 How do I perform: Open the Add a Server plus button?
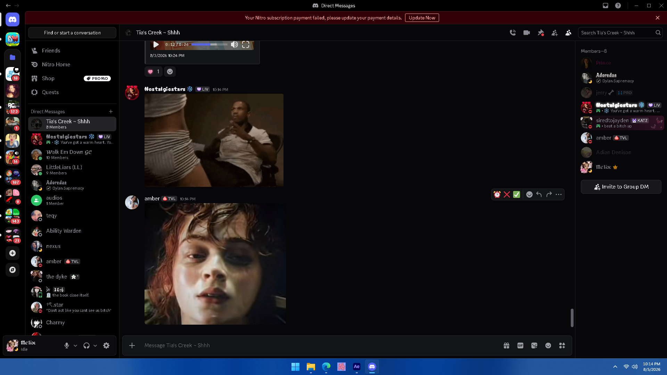pyautogui.click(x=13, y=253)
